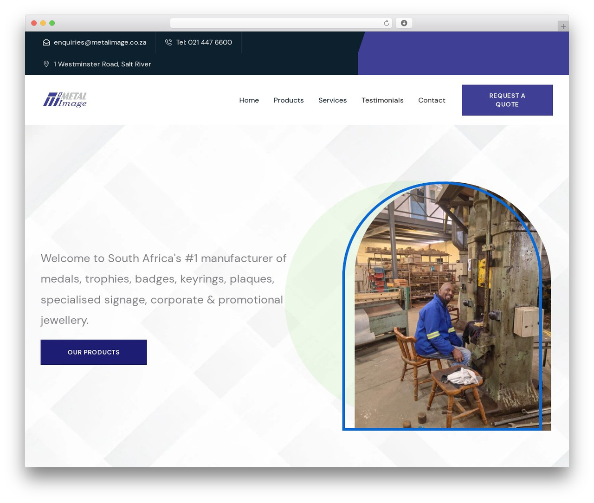Open a new tab with plus icon
The image size is (594, 503).
pos(563,26)
